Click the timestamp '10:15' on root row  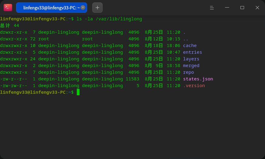click(x=173, y=39)
